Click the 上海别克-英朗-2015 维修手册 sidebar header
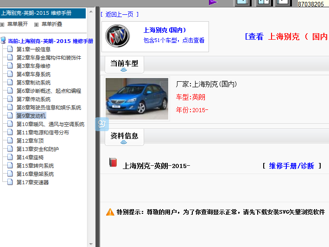Viewport: 329px width, 247px height. point(43,13)
